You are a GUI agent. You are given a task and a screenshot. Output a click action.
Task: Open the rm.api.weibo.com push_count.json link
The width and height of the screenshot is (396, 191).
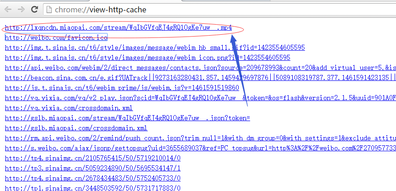coord(200,138)
